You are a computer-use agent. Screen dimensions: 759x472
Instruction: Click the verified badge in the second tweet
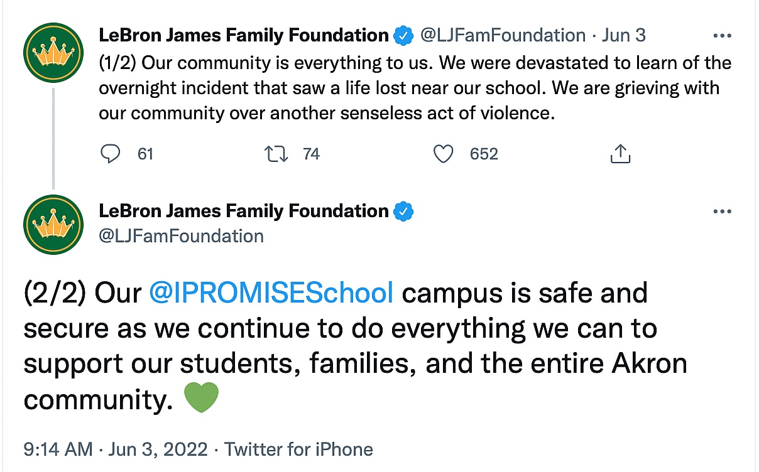pos(403,212)
